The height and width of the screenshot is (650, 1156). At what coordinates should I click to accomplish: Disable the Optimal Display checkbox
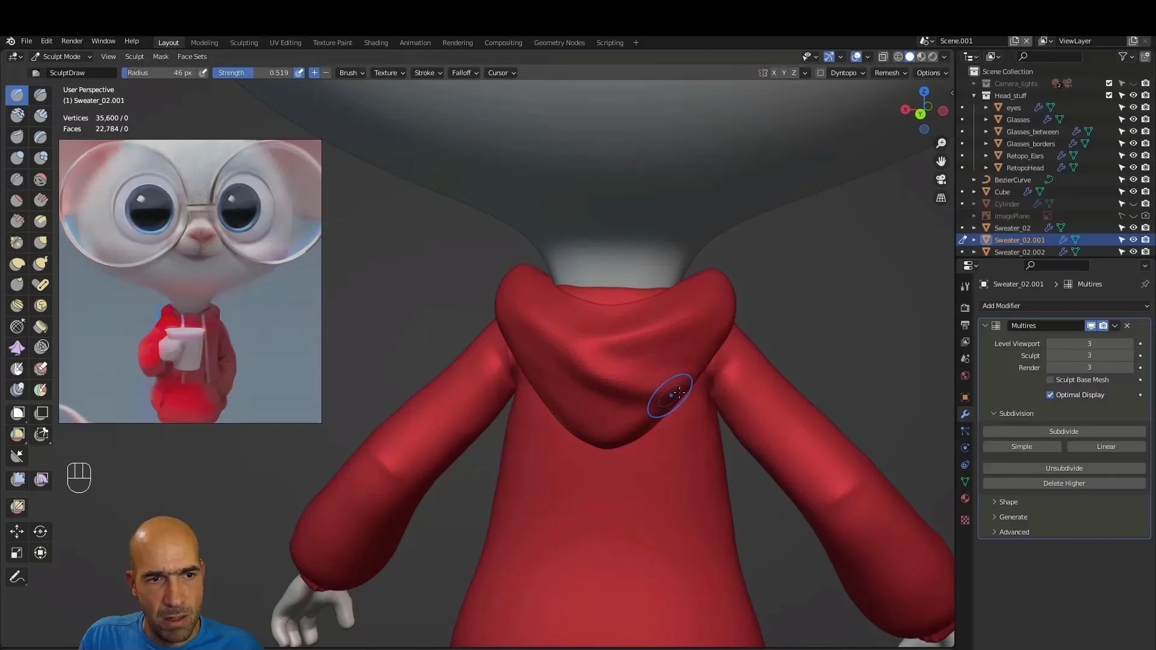[1051, 395]
